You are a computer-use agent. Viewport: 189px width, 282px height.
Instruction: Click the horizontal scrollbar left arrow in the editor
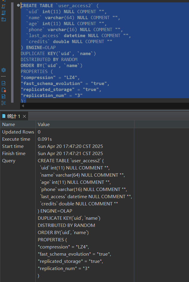pos(23,106)
